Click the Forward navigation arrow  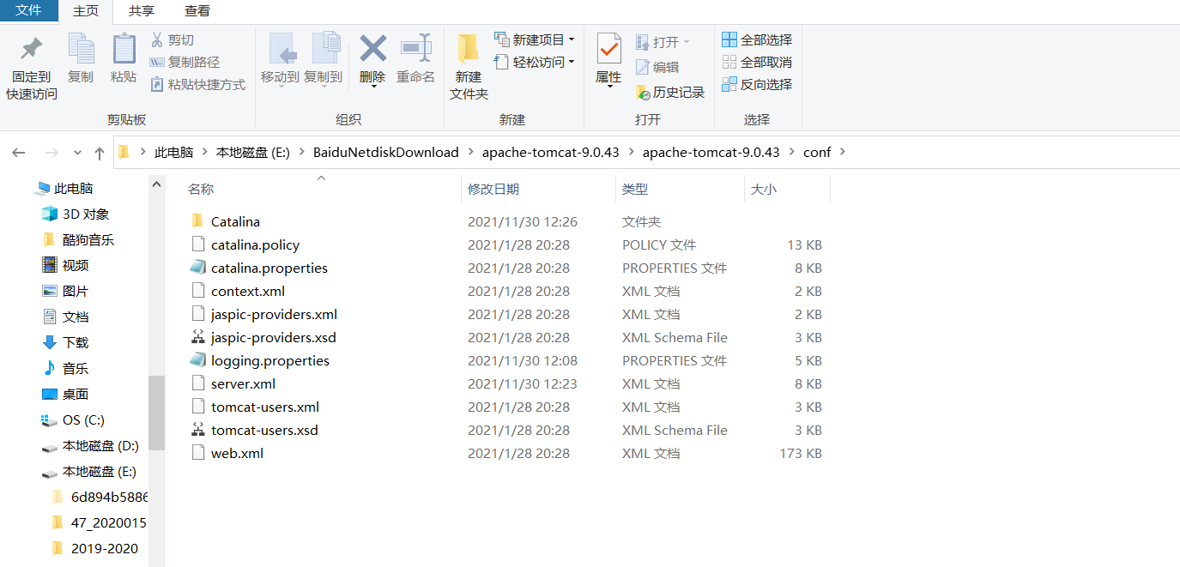51,153
